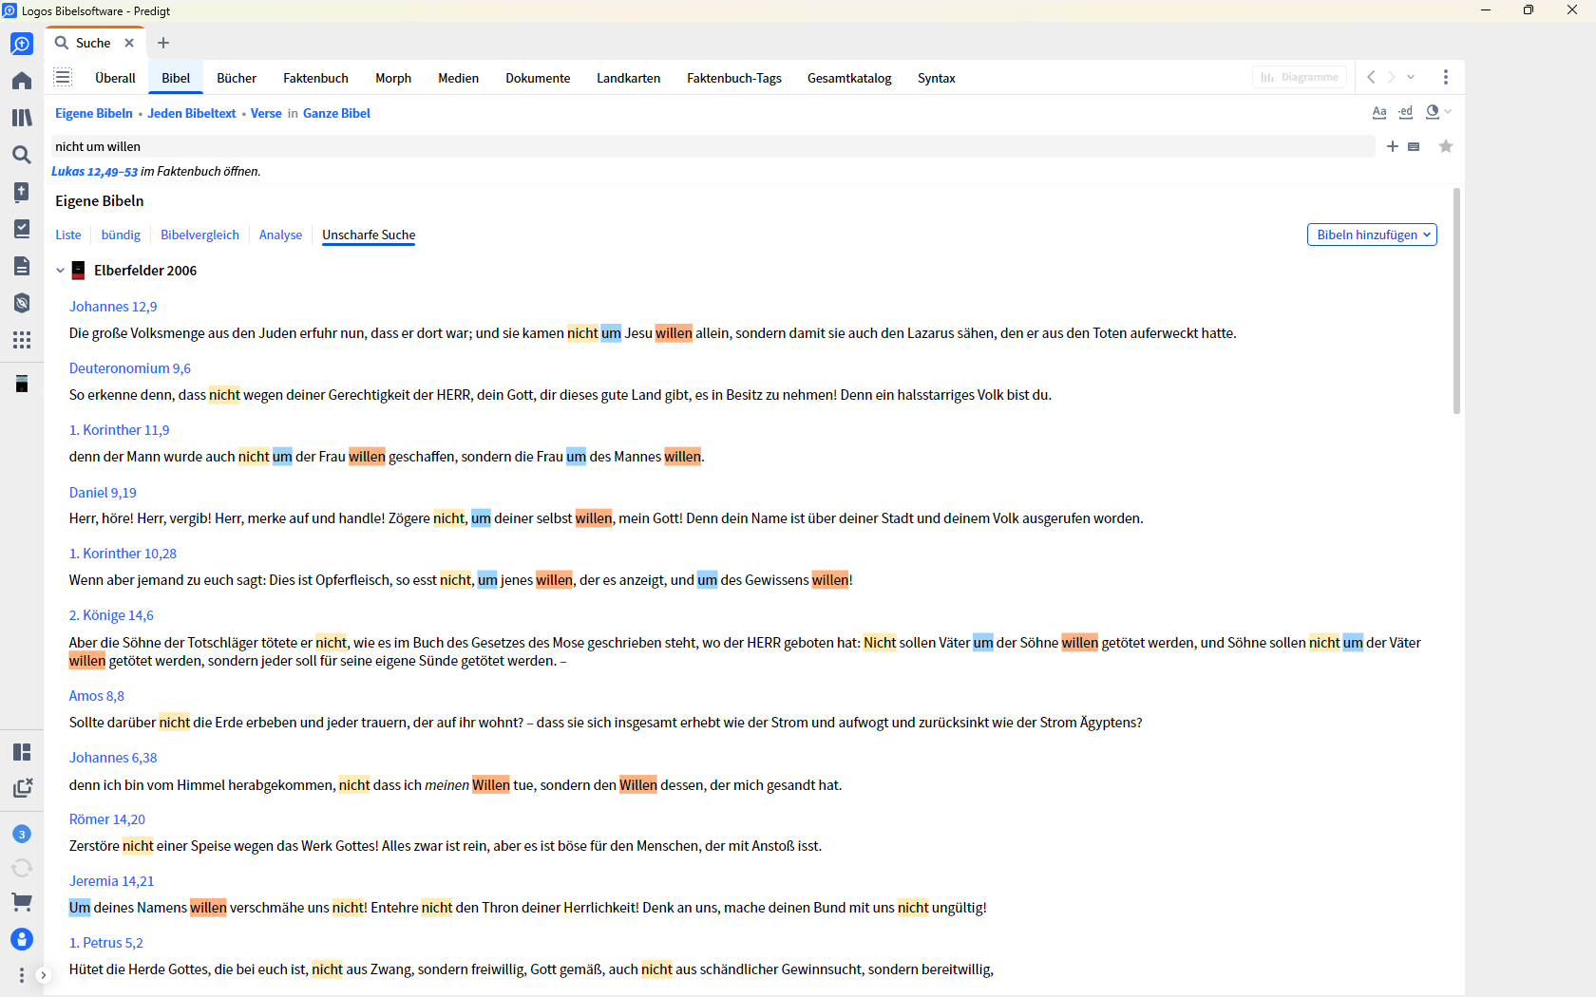Switch to the Überall search tab

click(115, 78)
